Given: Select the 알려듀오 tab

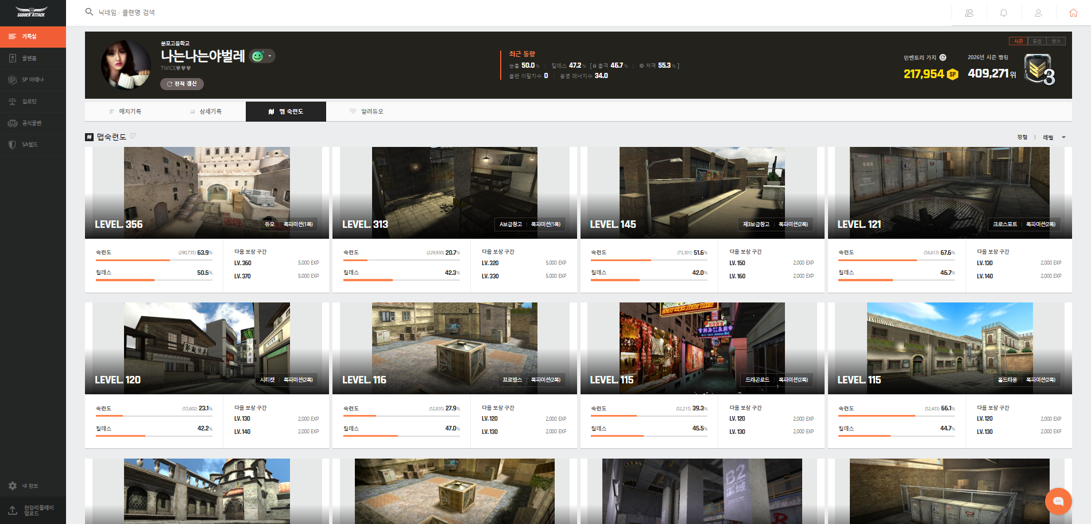Looking at the screenshot, I should click(366, 111).
